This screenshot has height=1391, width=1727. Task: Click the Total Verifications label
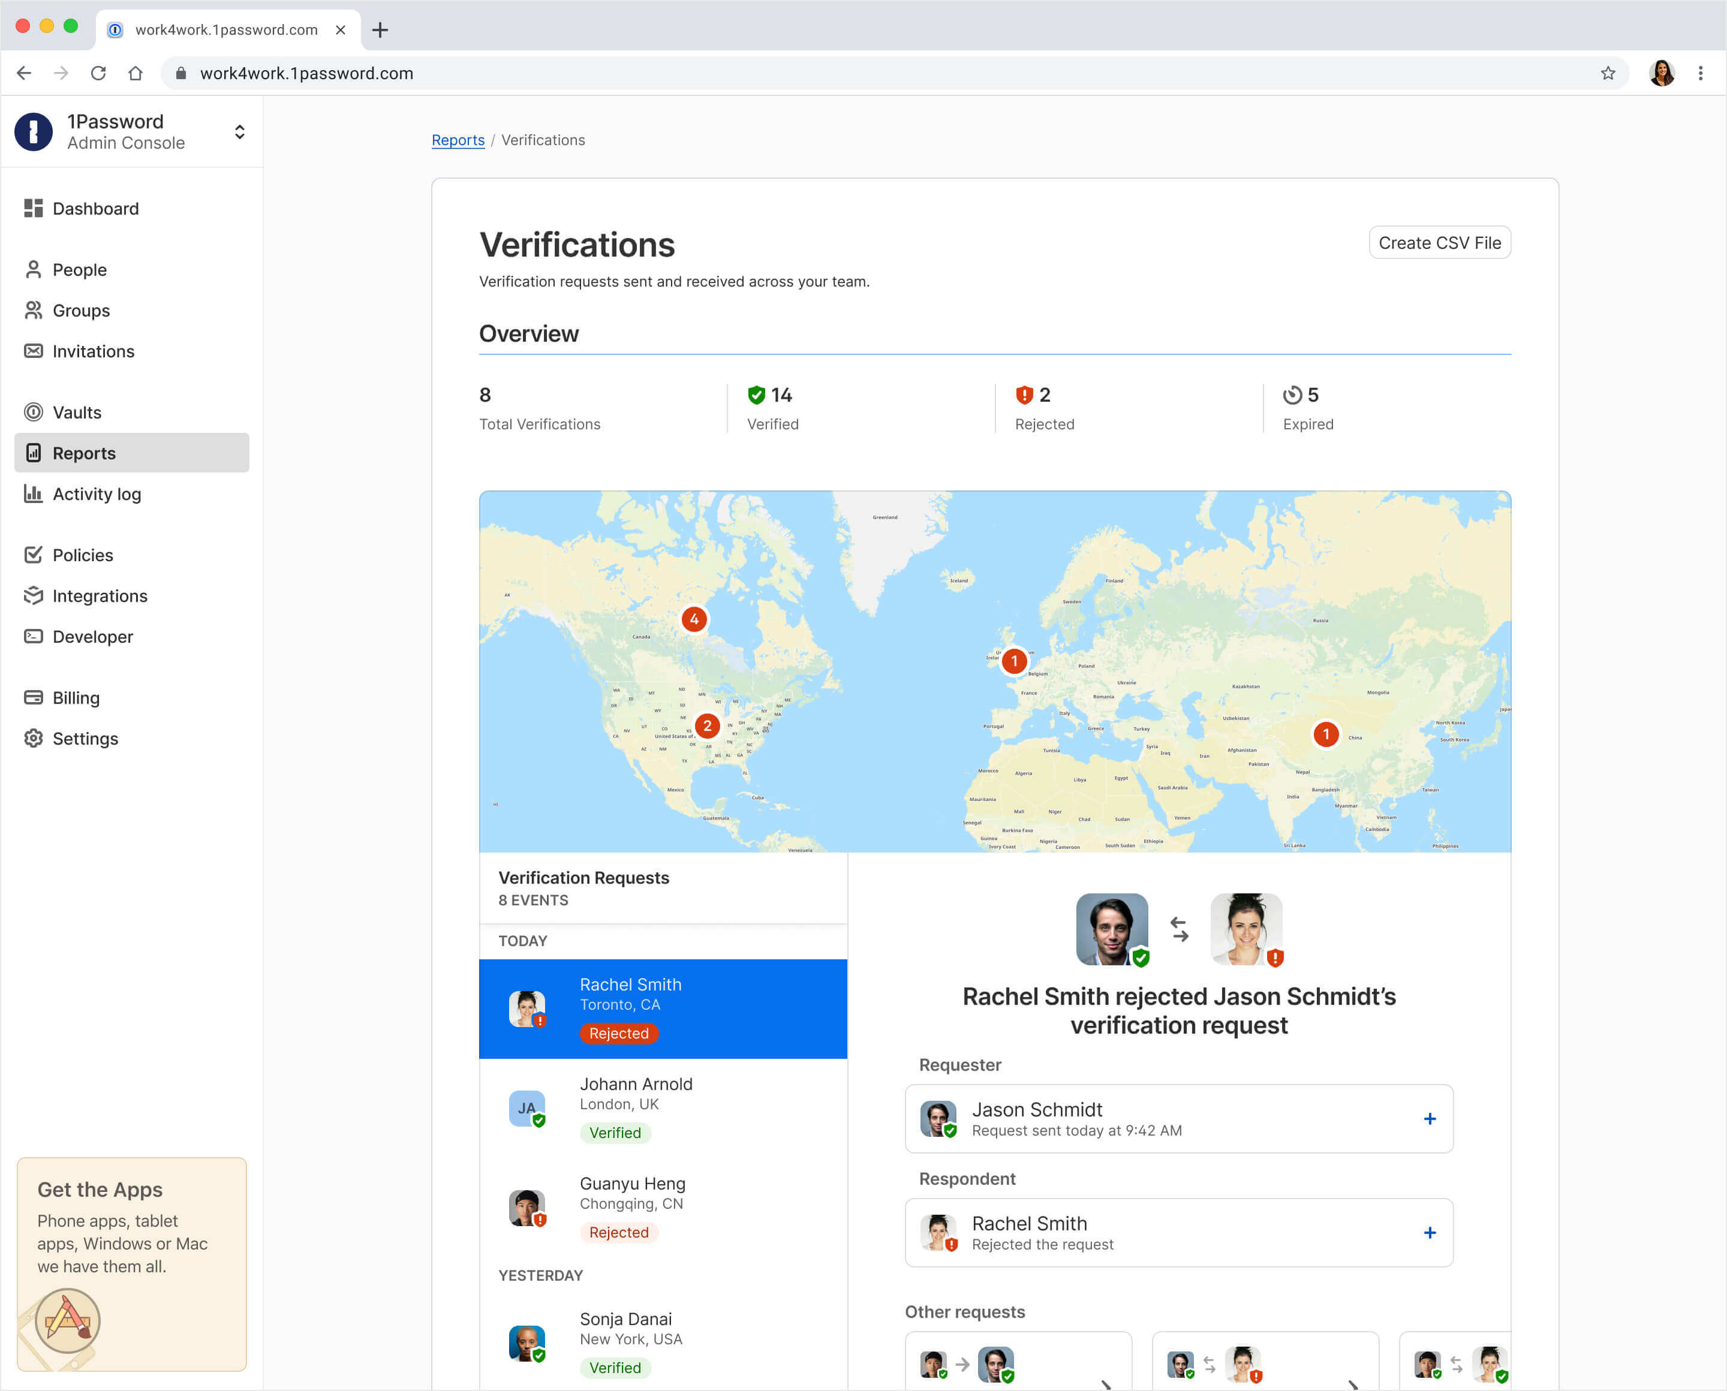pos(539,424)
